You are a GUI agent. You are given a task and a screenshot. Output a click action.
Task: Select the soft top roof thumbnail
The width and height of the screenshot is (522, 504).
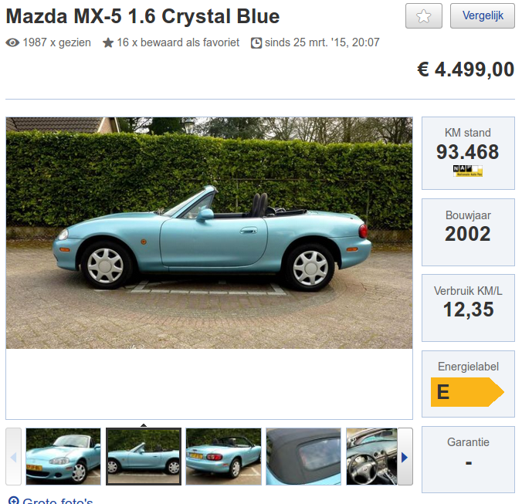(x=303, y=456)
